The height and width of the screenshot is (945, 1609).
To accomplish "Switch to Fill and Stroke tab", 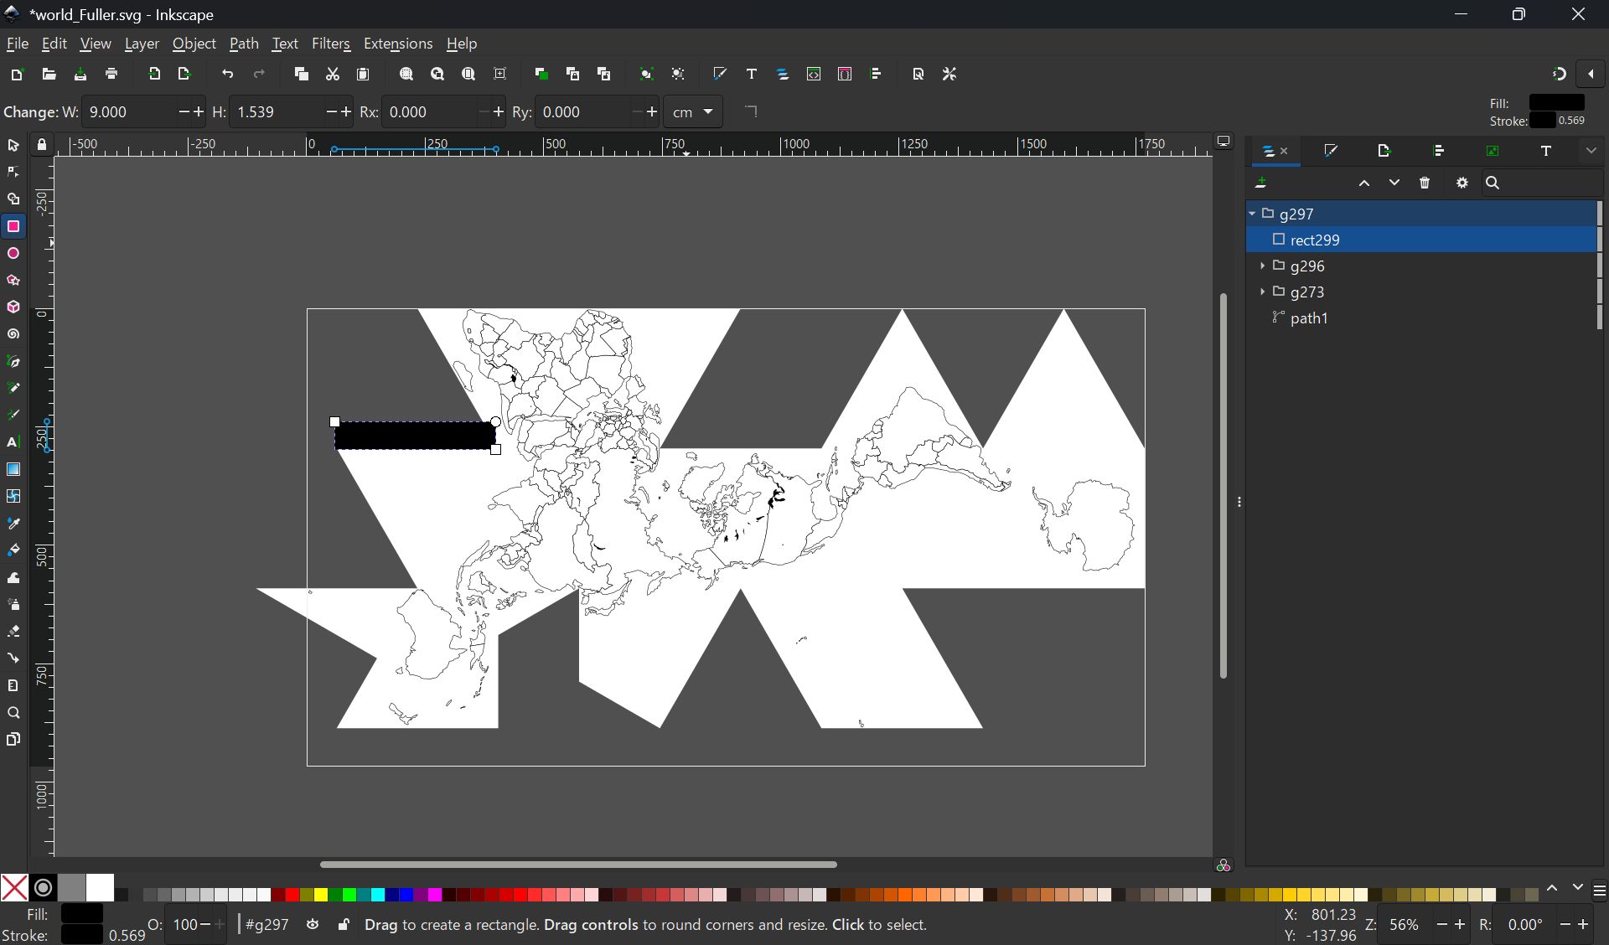I will [1330, 151].
